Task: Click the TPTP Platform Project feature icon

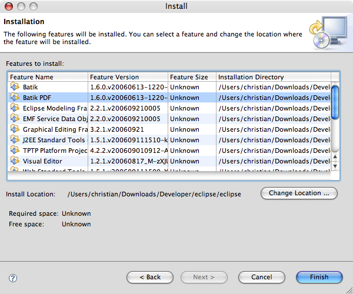Action: tap(15, 150)
